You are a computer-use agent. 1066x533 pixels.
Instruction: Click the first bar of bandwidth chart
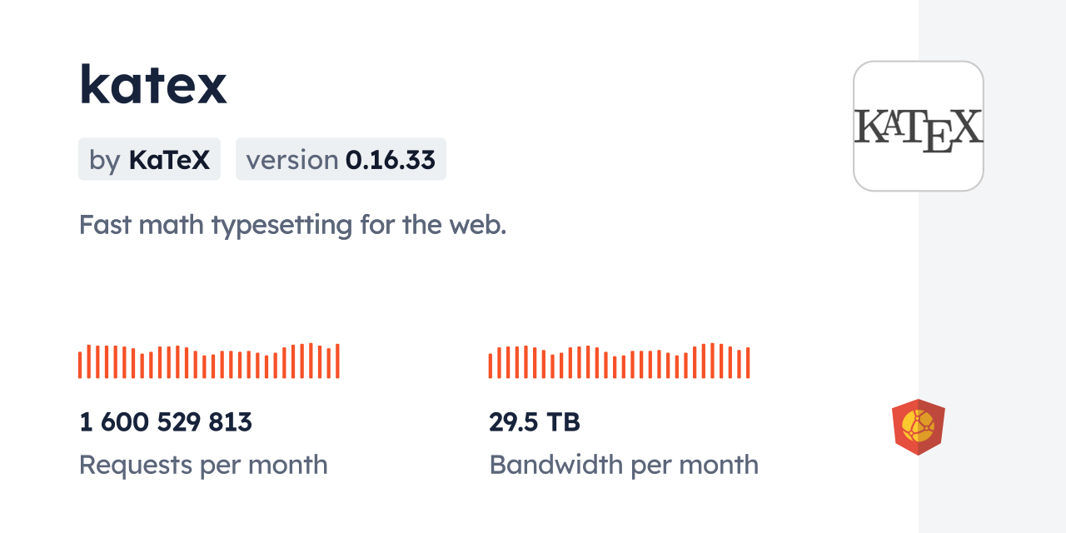tap(491, 366)
